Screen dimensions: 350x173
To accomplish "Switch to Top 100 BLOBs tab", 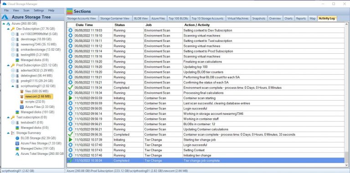I will [178, 19].
